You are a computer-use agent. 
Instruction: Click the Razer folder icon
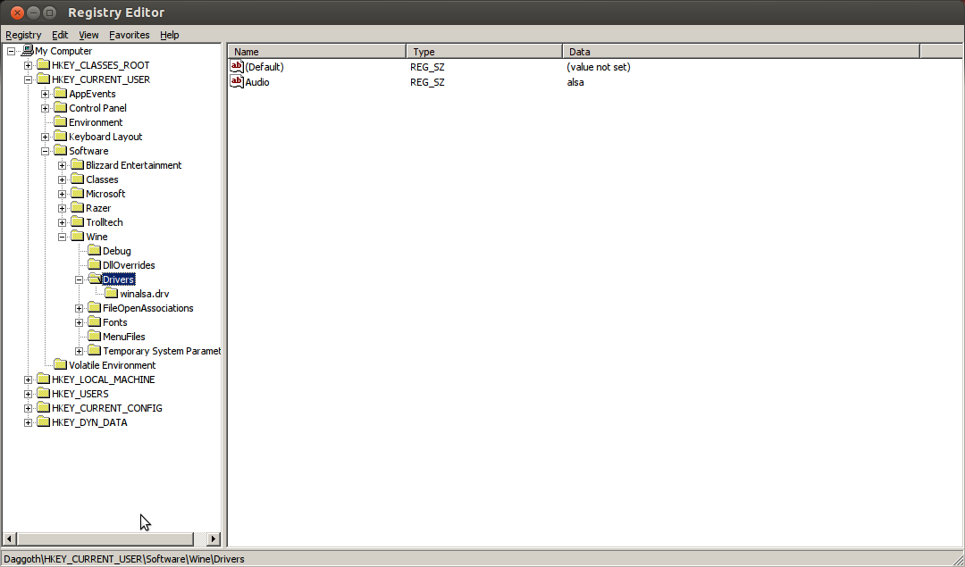(x=78, y=208)
